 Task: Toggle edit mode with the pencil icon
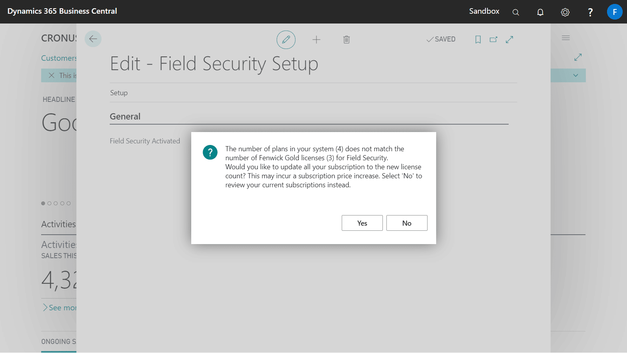(286, 40)
